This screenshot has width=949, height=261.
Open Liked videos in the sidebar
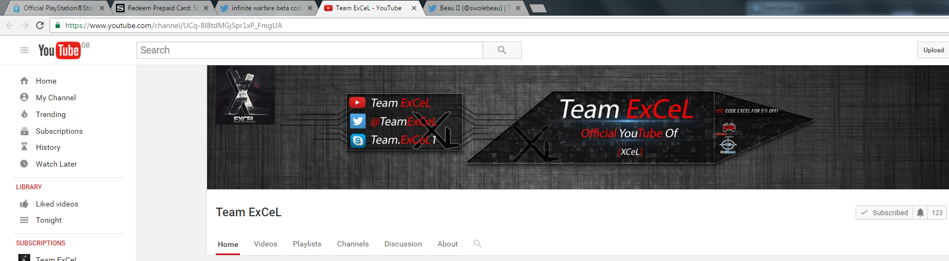(x=57, y=204)
